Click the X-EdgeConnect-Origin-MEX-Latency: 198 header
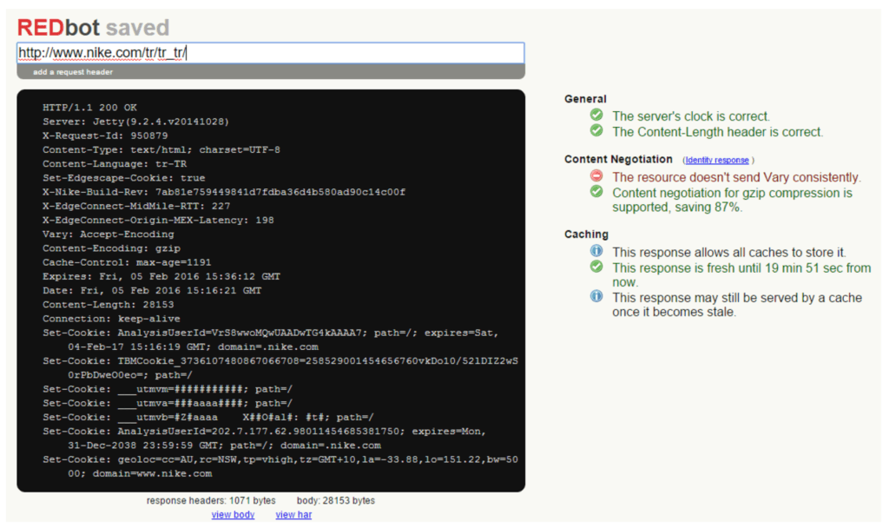Image resolution: width=889 pixels, height=528 pixels. pyautogui.click(x=158, y=220)
